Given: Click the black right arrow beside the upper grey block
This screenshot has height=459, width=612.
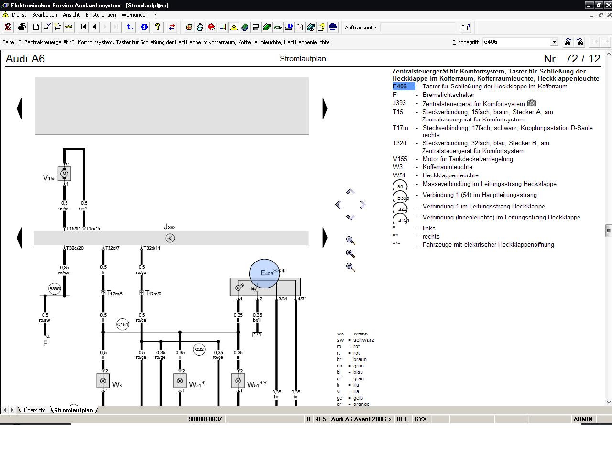Looking at the screenshot, I should (325, 108).
